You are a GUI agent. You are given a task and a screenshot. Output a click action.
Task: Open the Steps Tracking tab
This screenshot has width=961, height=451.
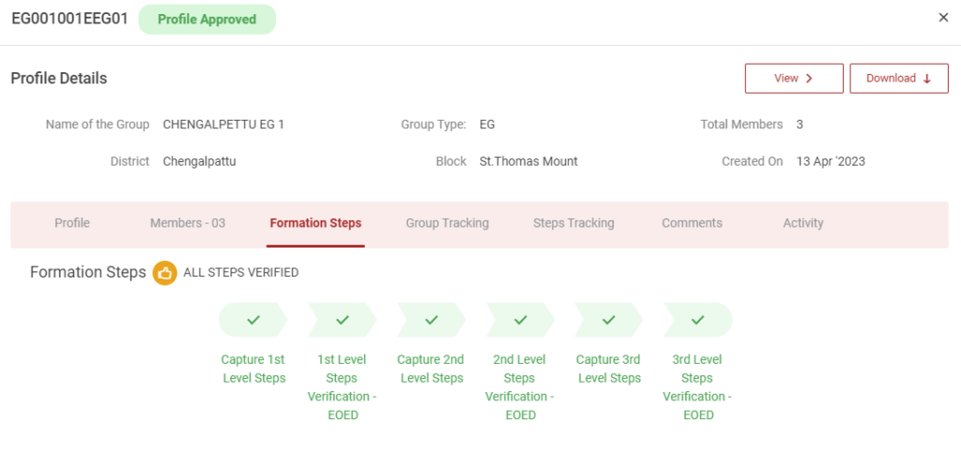(573, 223)
